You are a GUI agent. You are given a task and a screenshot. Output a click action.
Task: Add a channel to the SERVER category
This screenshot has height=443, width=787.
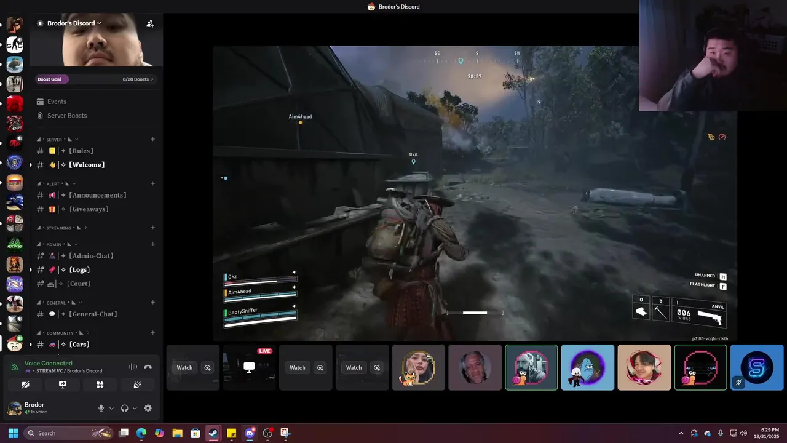[x=152, y=140]
